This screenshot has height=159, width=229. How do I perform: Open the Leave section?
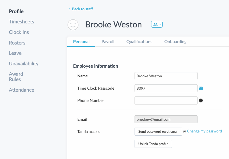[x=15, y=53]
